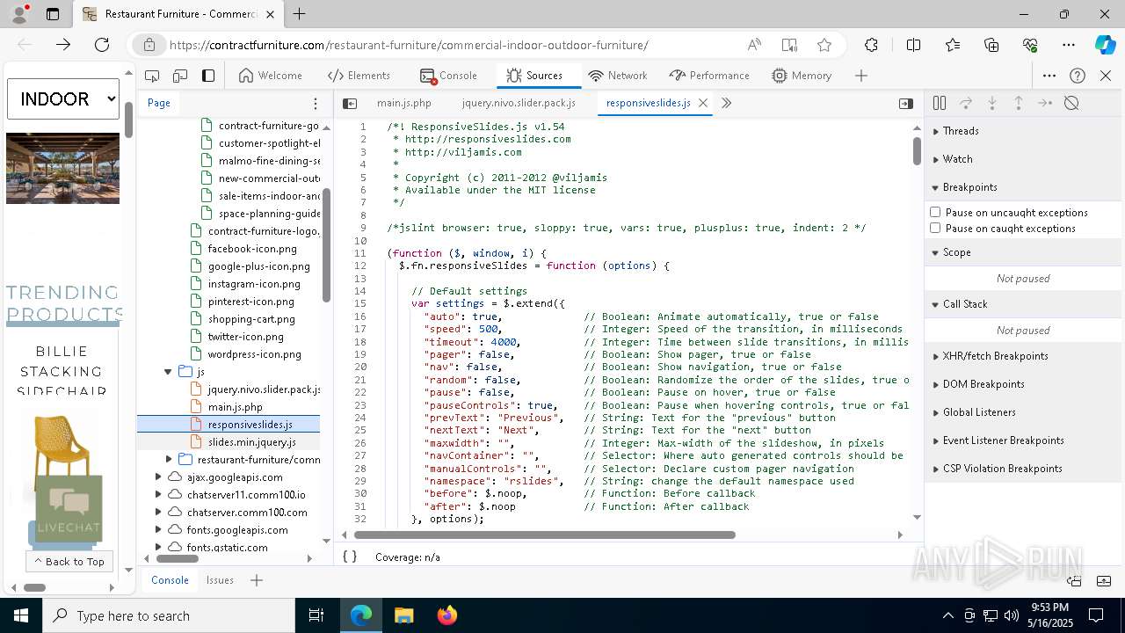Image resolution: width=1125 pixels, height=633 pixels.
Task: Click the restaurant patio thumbnail image
Action: pos(62,168)
